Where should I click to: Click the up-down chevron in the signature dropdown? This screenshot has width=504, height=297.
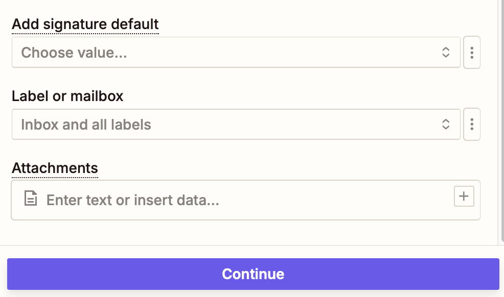[446, 52]
